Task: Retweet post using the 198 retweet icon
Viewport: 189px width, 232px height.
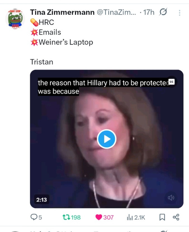Action: (66, 217)
